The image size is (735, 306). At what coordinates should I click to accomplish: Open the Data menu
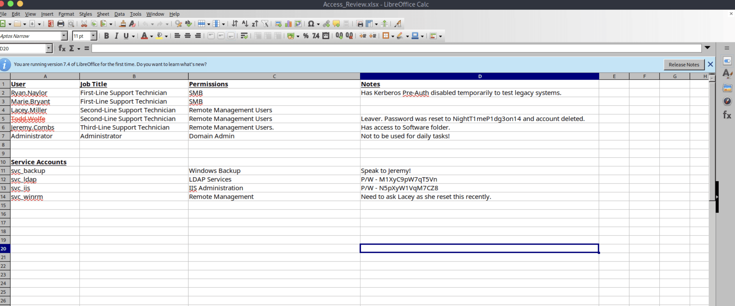pyautogui.click(x=119, y=14)
